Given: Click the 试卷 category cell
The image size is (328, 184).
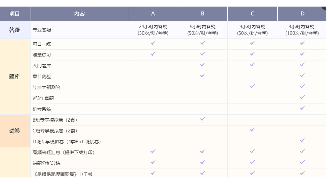Looking at the screenshot, I should point(14,131).
